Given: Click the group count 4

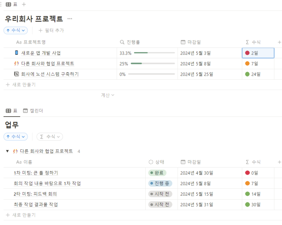Looking at the screenshot, I should coord(79,151).
